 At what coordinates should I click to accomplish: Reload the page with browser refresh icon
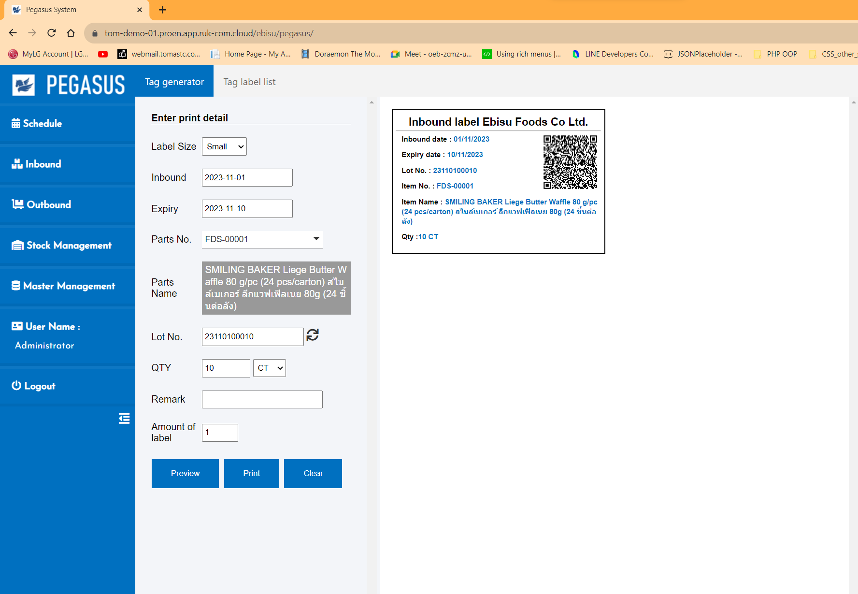tap(52, 33)
